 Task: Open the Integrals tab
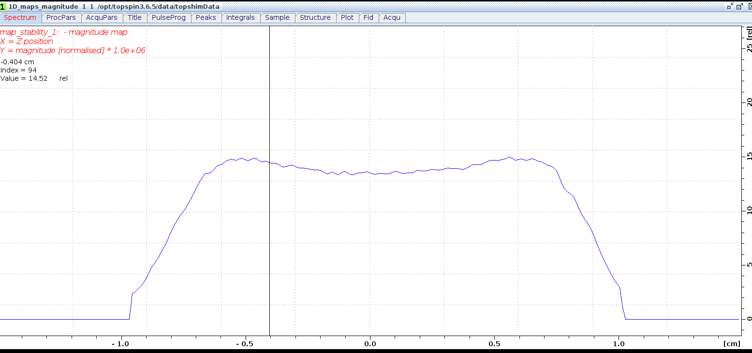tap(240, 17)
